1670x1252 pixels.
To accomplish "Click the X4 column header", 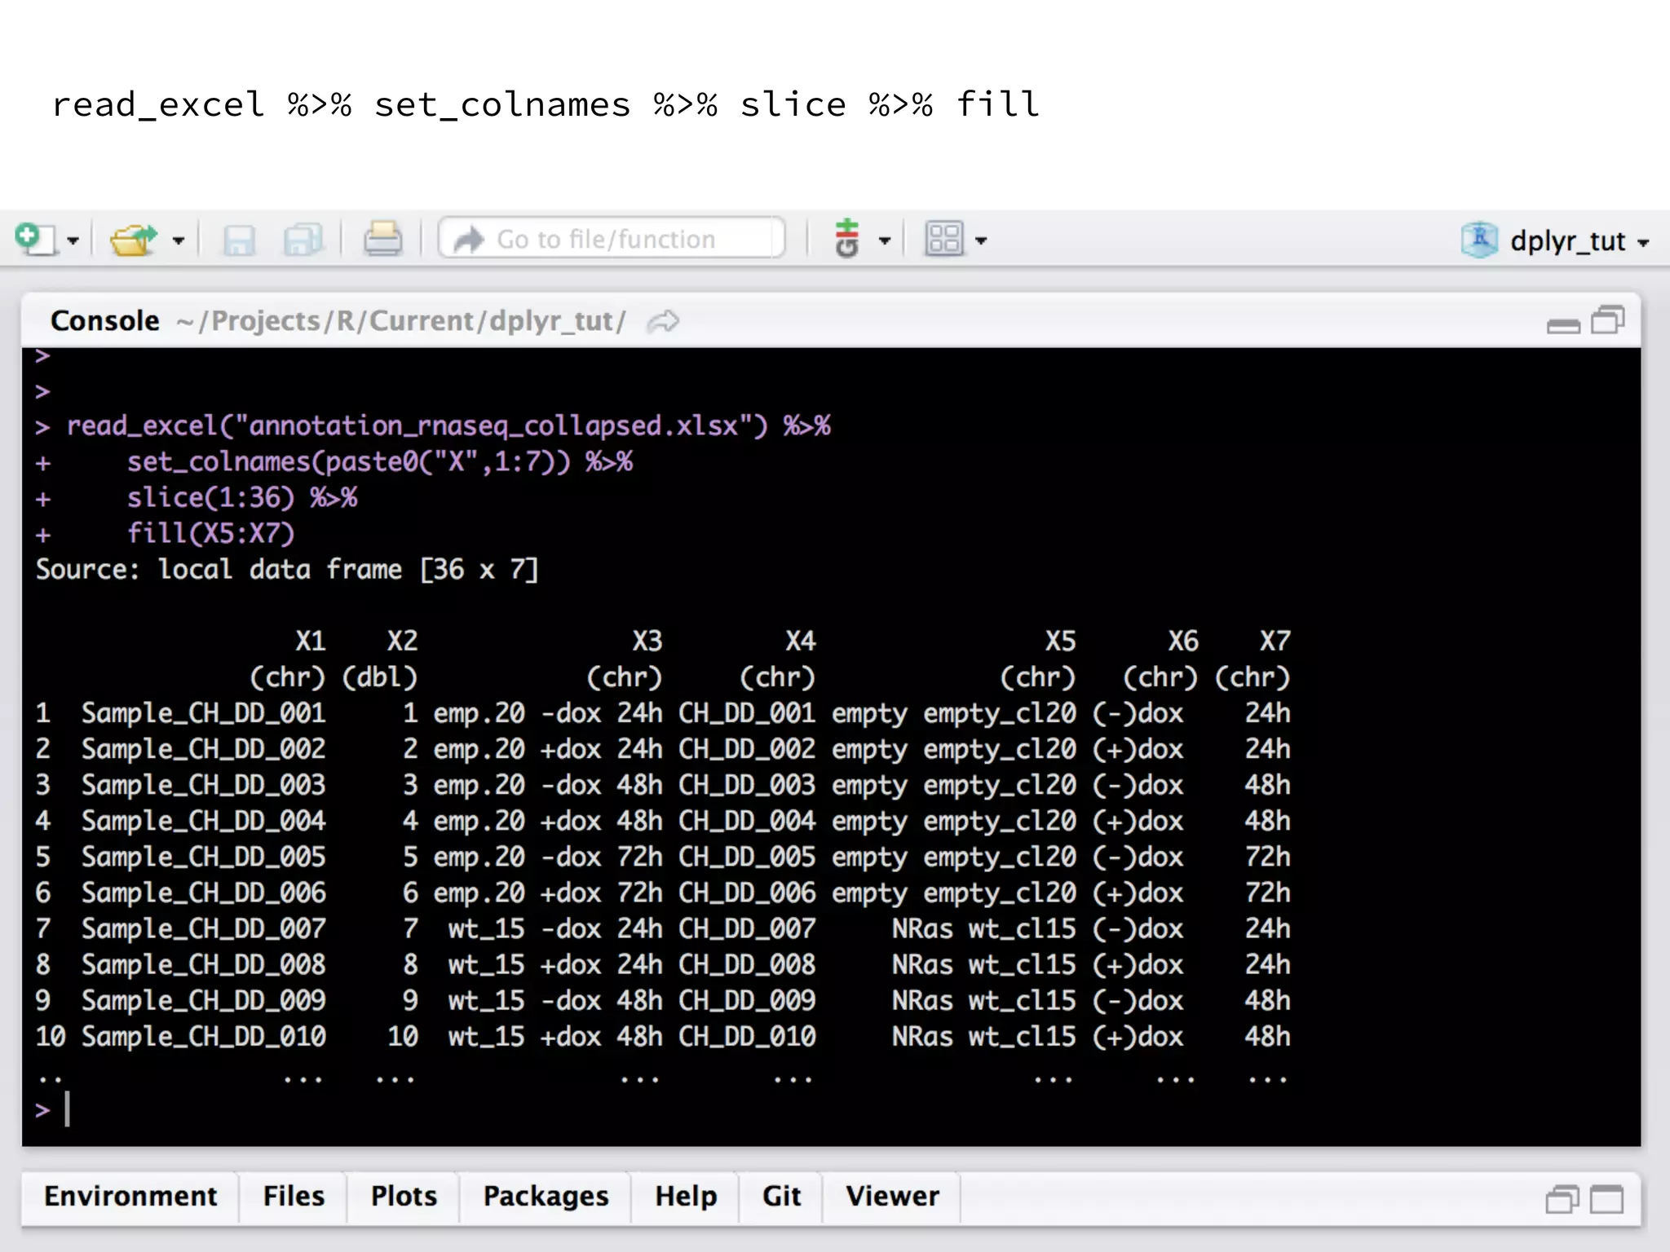I will [x=800, y=641].
